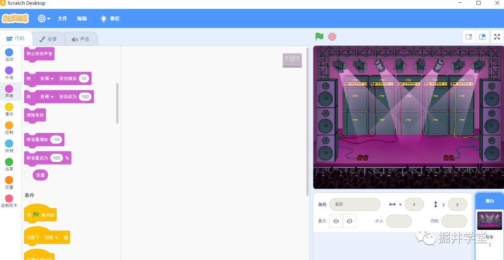Click the 停止所有声音 block
The image size is (504, 260).
39,54
